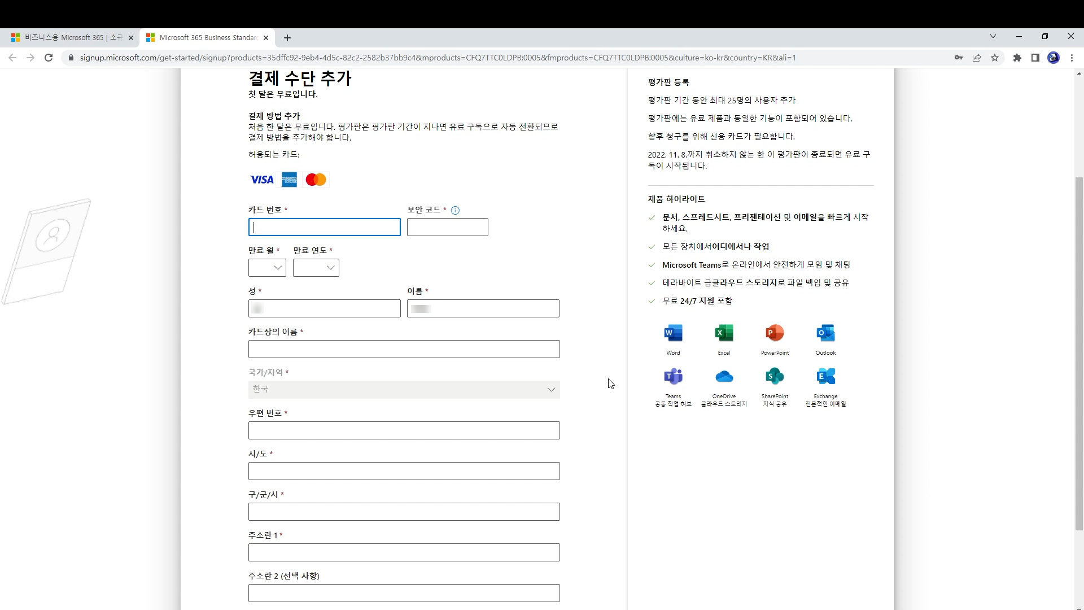
Task: Click the Mastercard logo
Action: click(x=316, y=180)
